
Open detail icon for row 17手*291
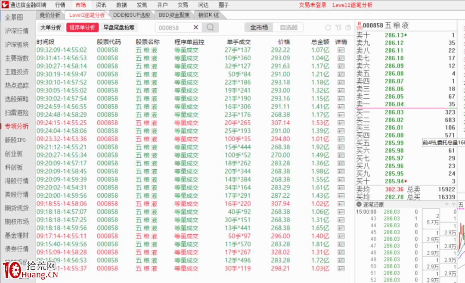click(x=341, y=196)
